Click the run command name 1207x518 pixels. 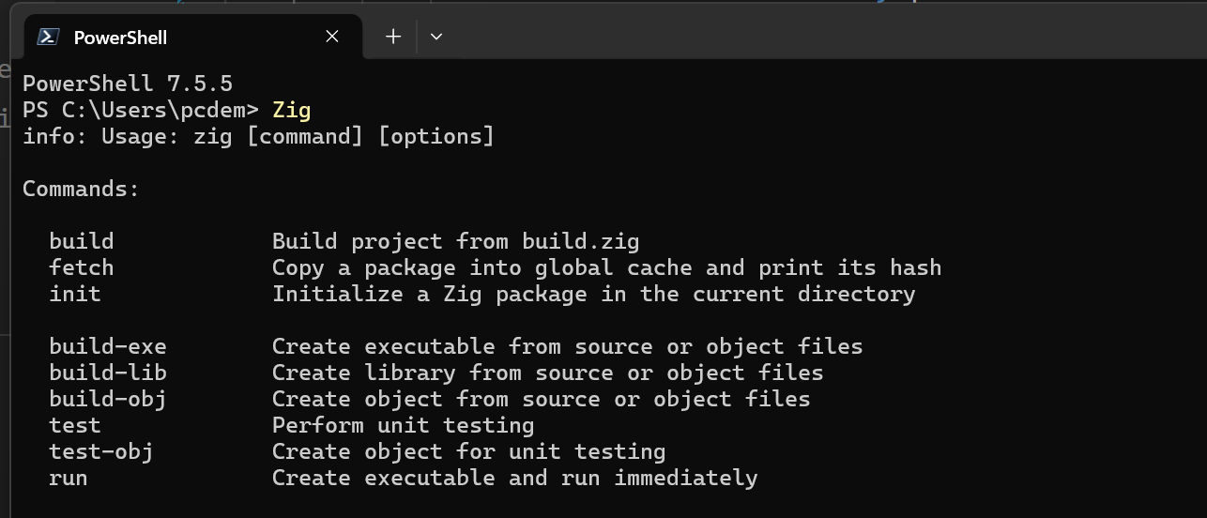click(x=69, y=478)
